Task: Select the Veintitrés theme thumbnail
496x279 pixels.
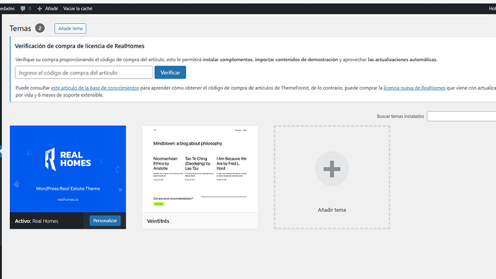Action: 200,169
